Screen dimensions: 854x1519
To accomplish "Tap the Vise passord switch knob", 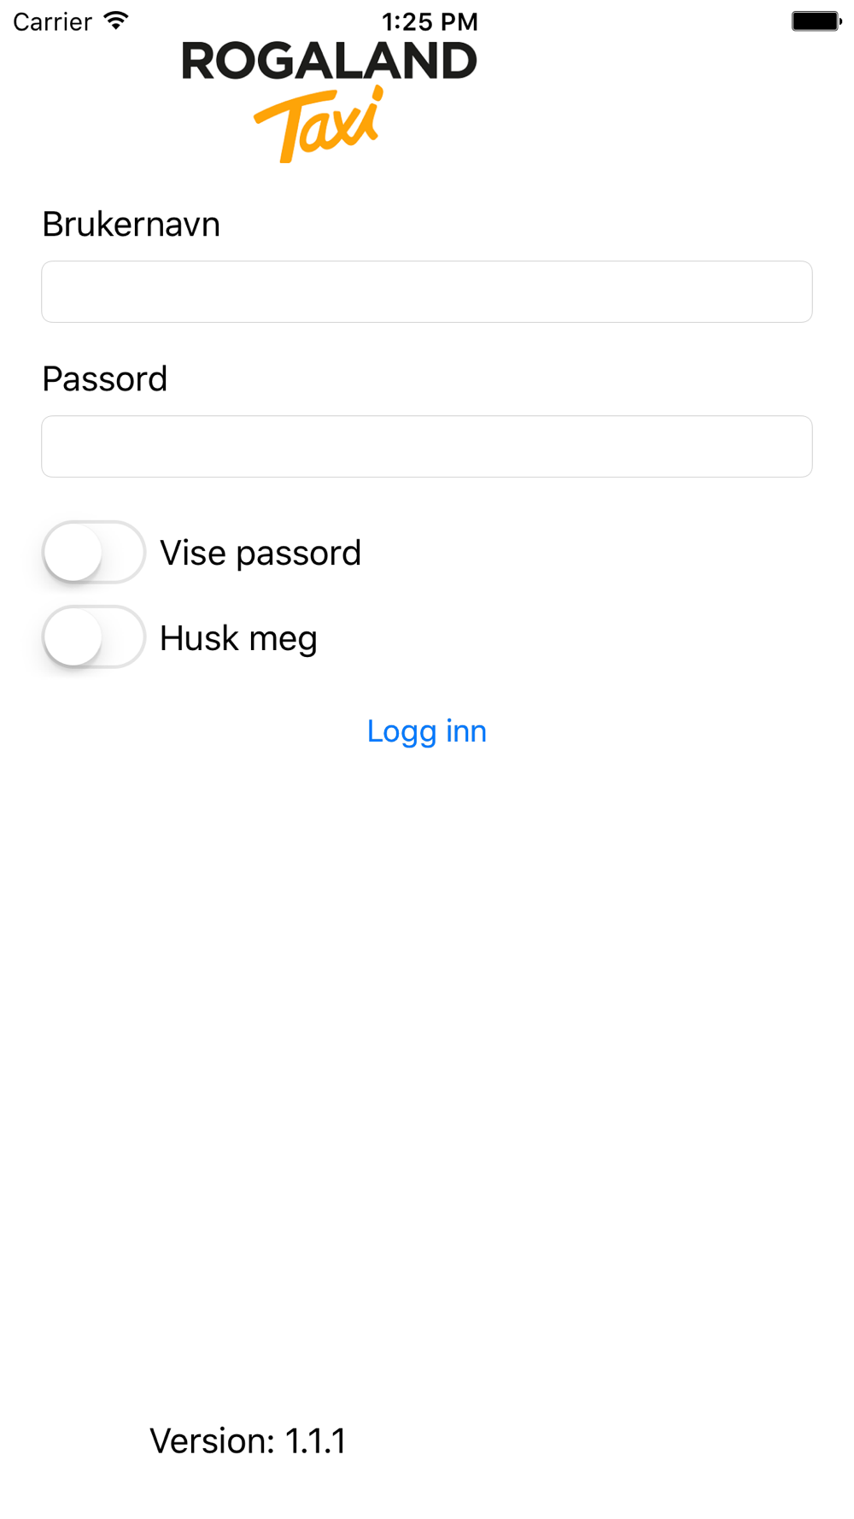I will pyautogui.click(x=73, y=552).
